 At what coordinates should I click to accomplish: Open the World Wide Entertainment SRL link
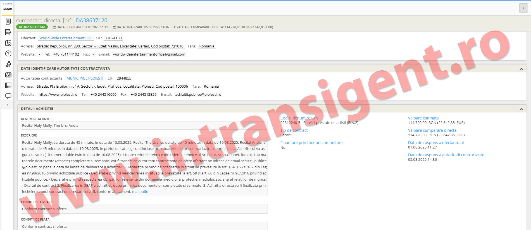(65, 38)
